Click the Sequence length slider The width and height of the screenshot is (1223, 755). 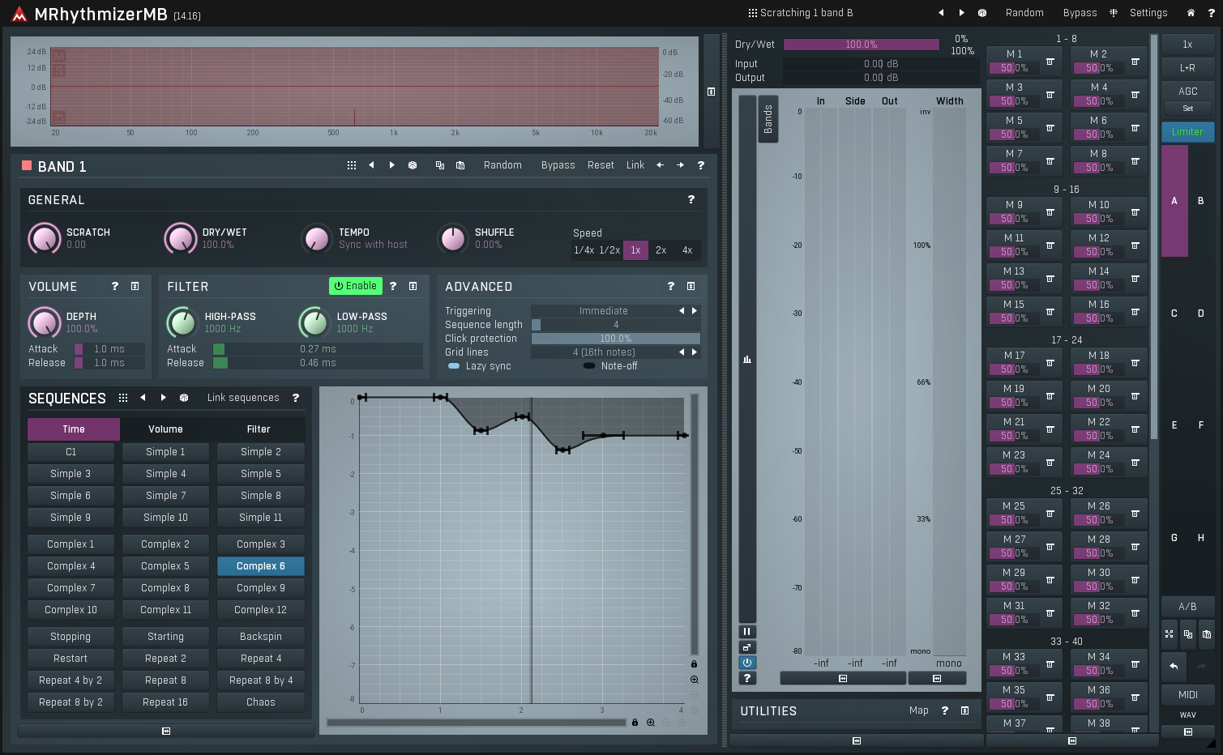click(615, 325)
